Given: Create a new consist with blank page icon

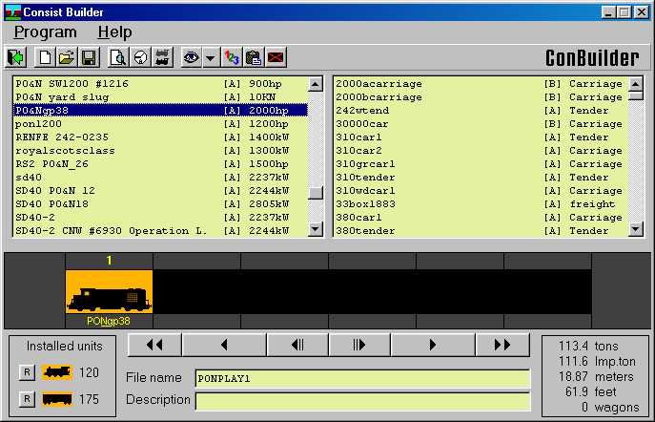Looking at the screenshot, I should click(x=45, y=57).
